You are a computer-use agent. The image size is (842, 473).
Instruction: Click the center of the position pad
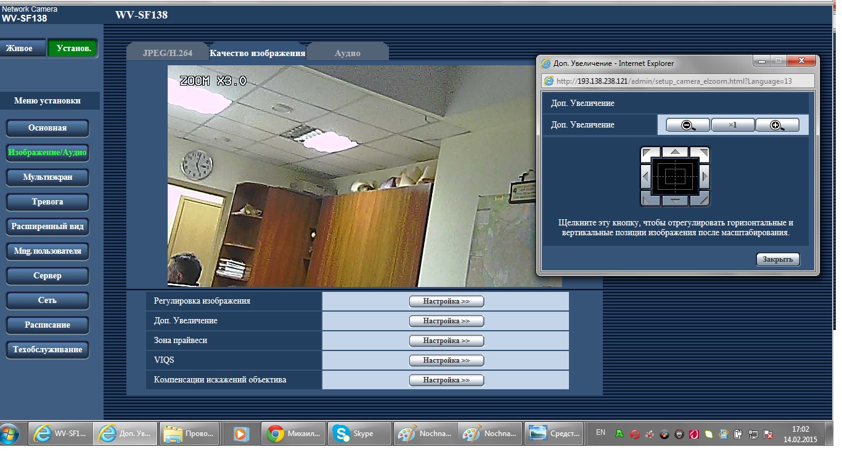pos(676,176)
